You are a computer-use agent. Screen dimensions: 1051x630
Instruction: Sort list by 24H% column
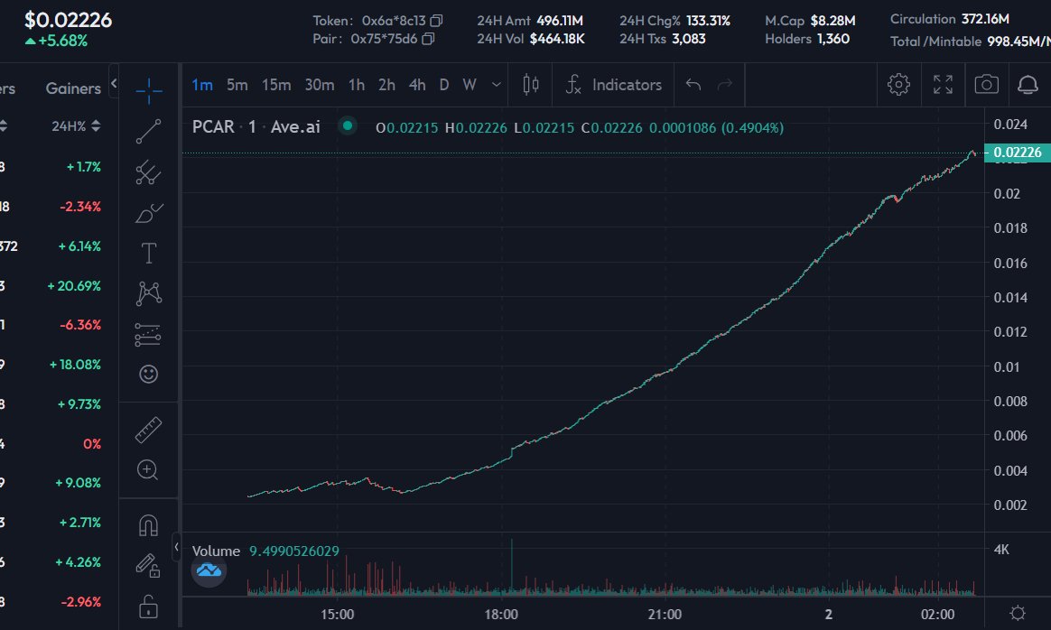pos(76,126)
